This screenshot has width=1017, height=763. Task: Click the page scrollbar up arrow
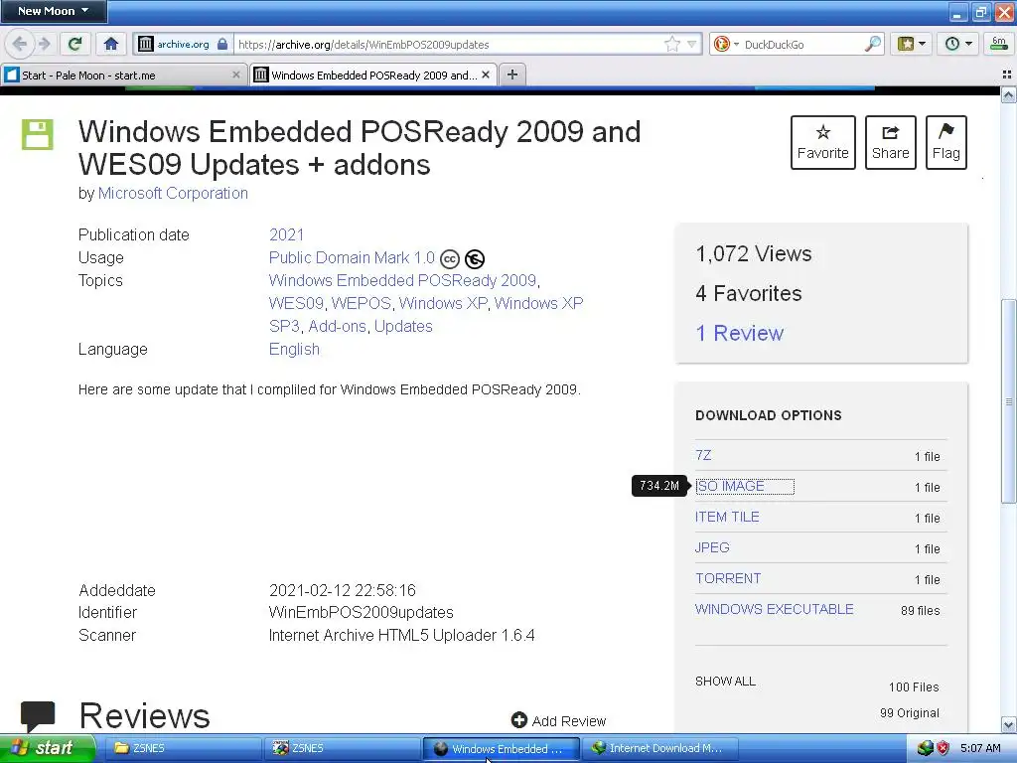click(1009, 96)
